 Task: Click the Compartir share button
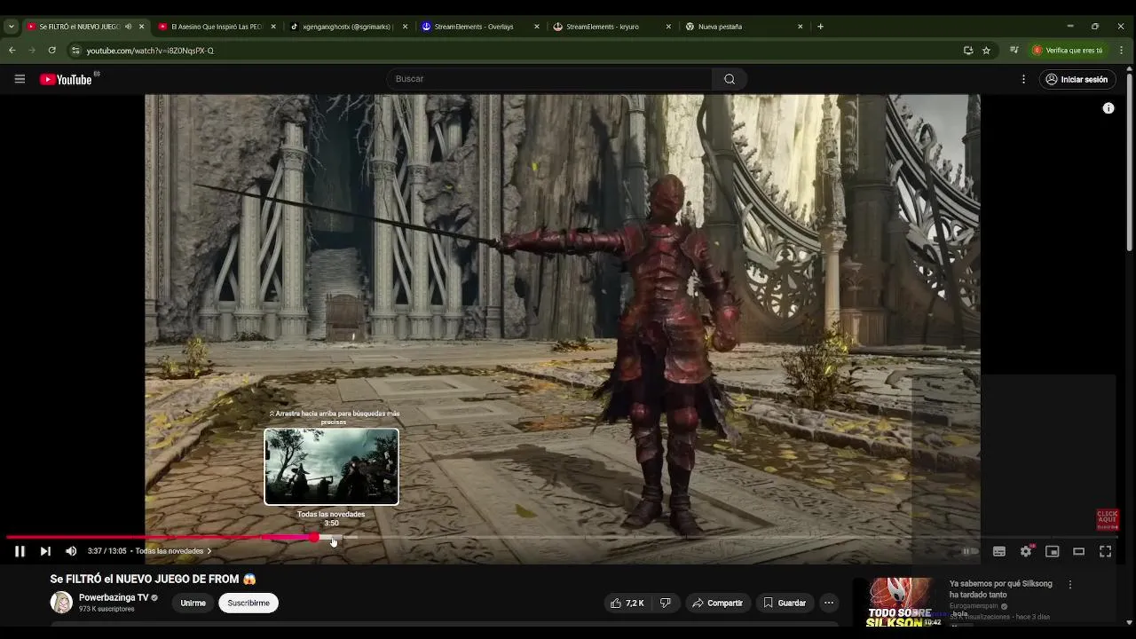(718, 603)
